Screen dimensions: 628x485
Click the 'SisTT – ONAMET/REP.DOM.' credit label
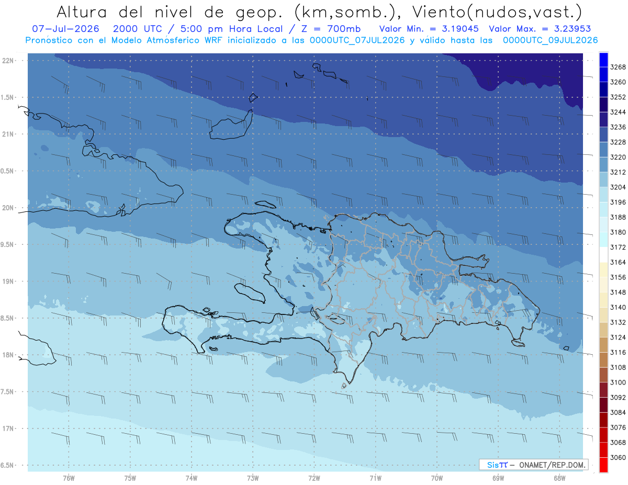point(533,465)
